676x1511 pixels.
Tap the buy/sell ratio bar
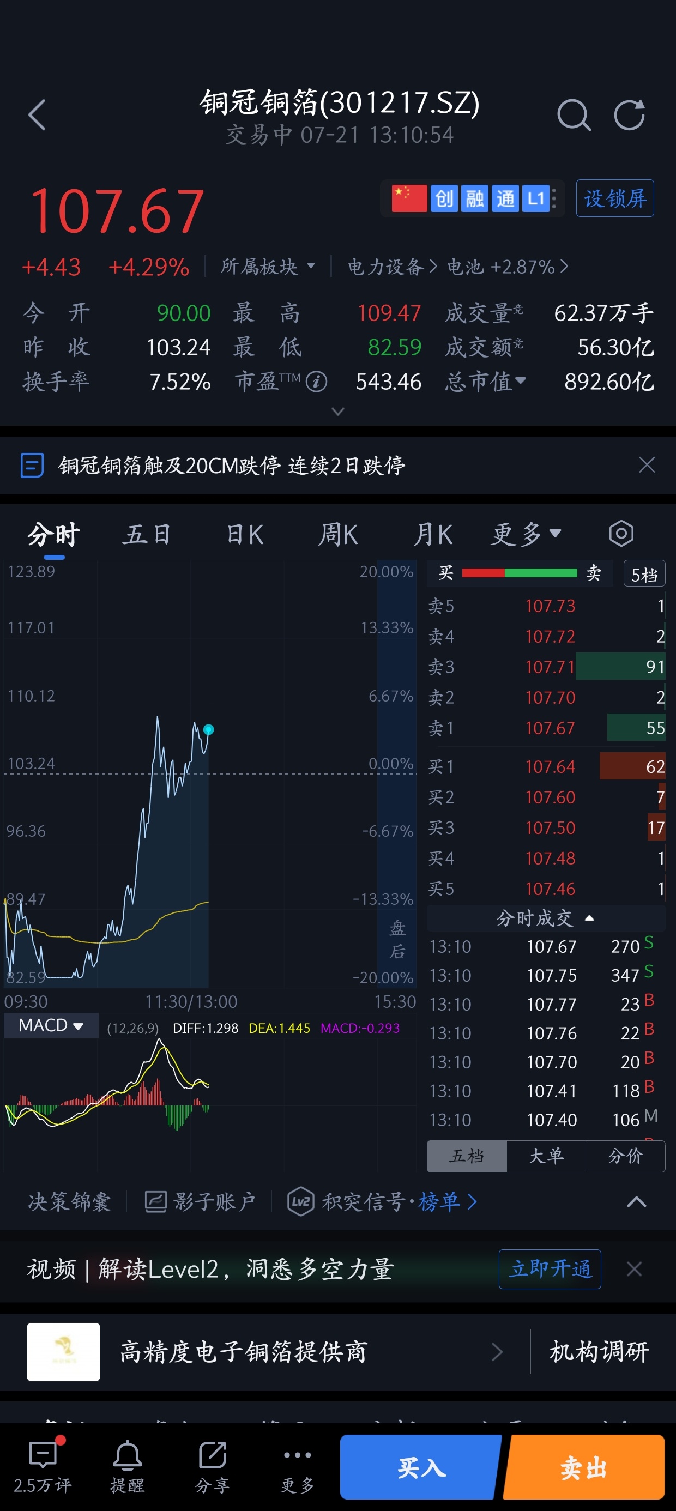point(520,573)
